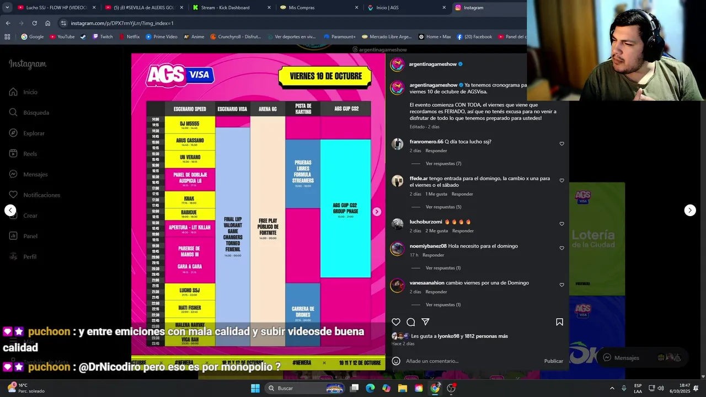Open emoji picker in comment box
Screen dimensions: 706x397
395,361
